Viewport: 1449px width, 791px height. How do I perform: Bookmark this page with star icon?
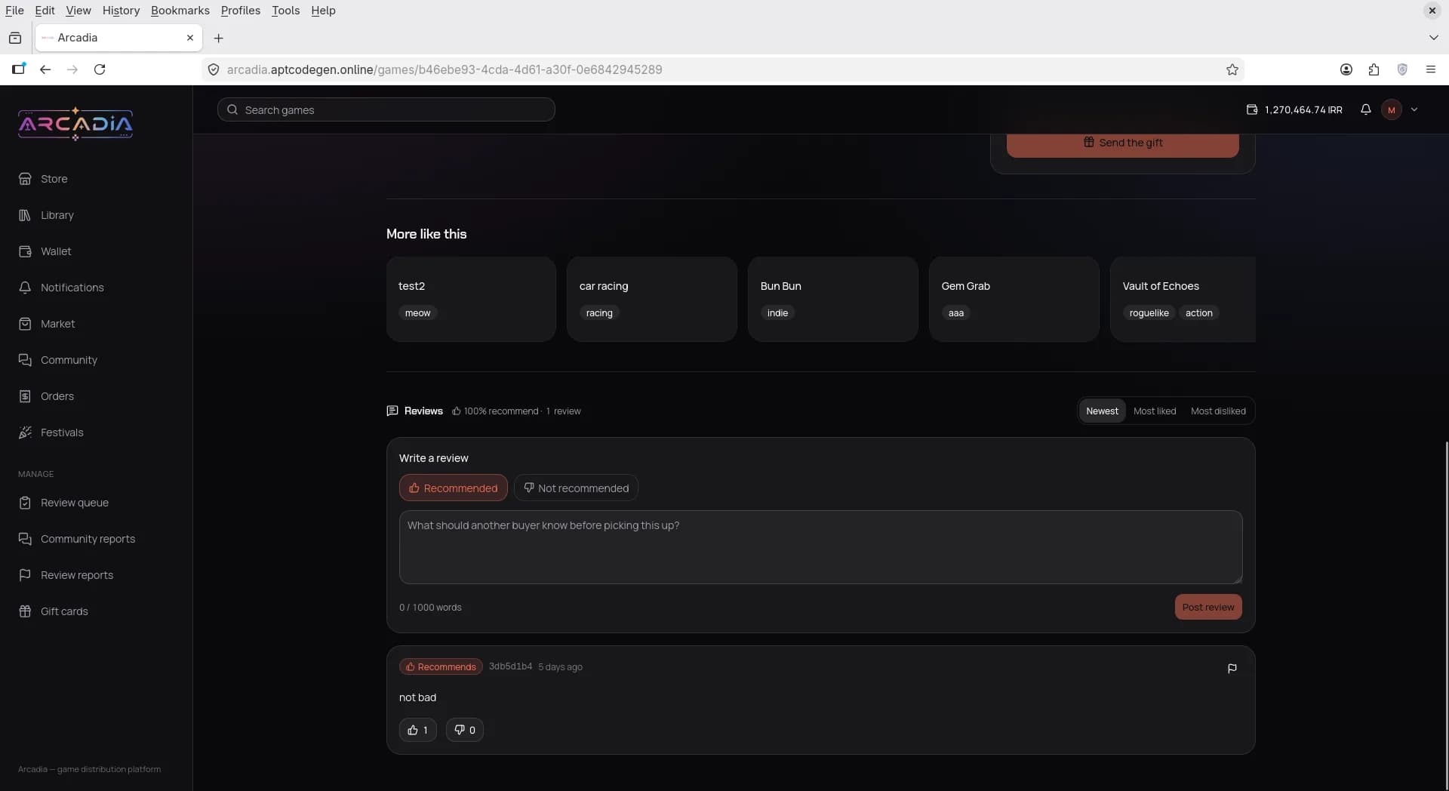pos(1232,69)
